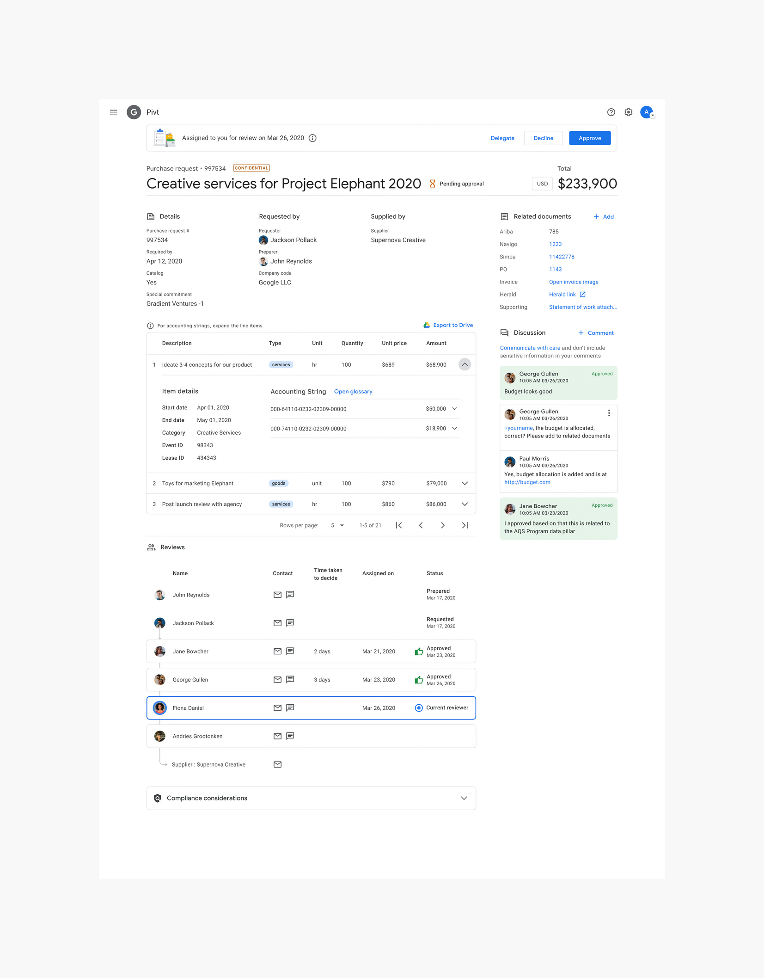
Task: Click the account avatar top right
Action: coord(647,112)
